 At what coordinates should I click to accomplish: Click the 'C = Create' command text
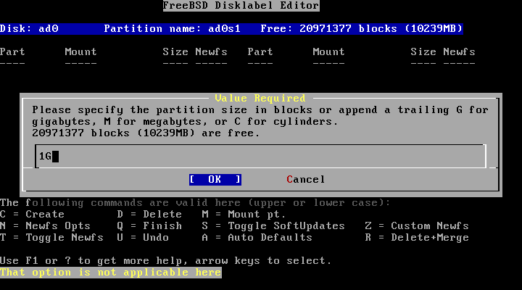33,214
